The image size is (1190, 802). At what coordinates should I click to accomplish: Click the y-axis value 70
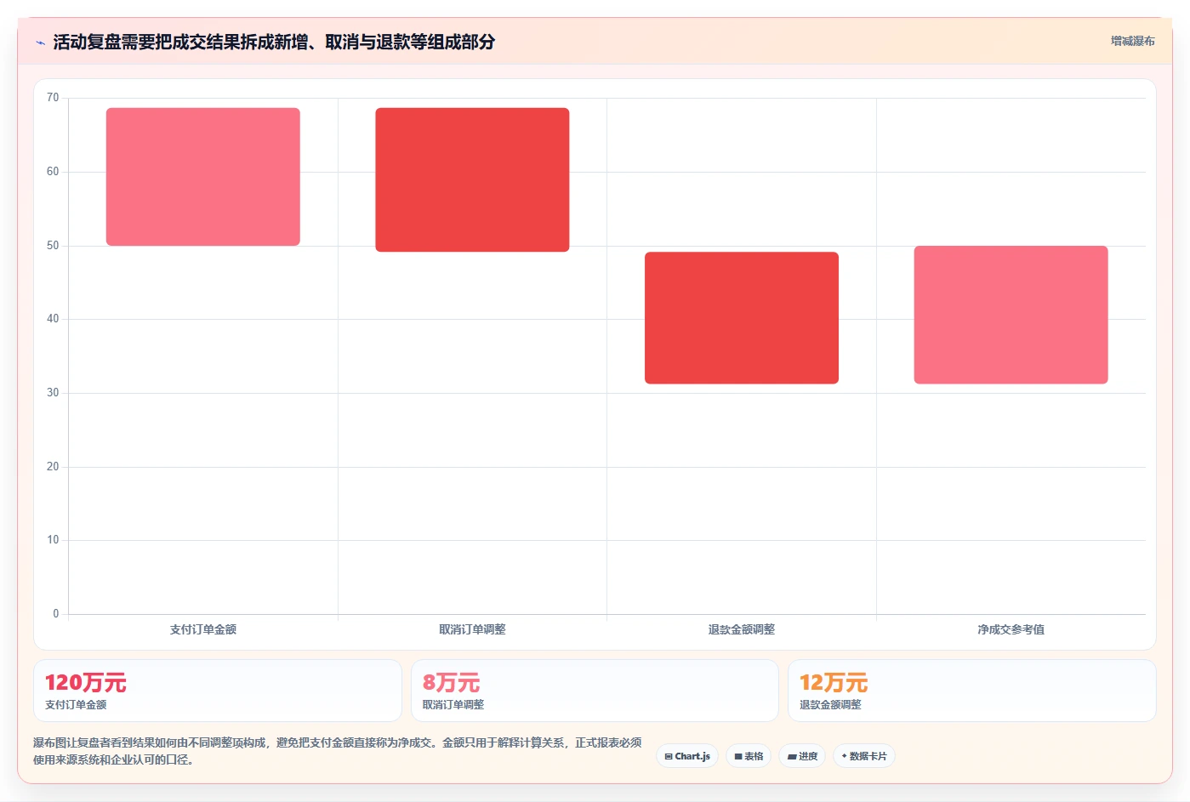click(x=53, y=98)
